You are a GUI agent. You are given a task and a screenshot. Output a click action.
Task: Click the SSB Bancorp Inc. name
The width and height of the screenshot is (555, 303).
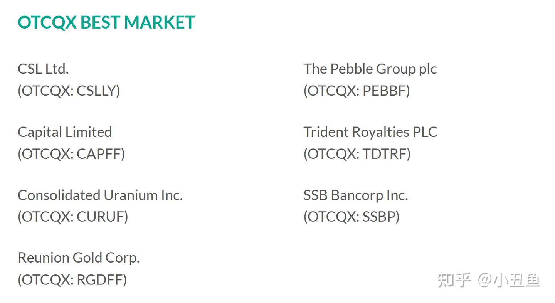click(x=355, y=195)
